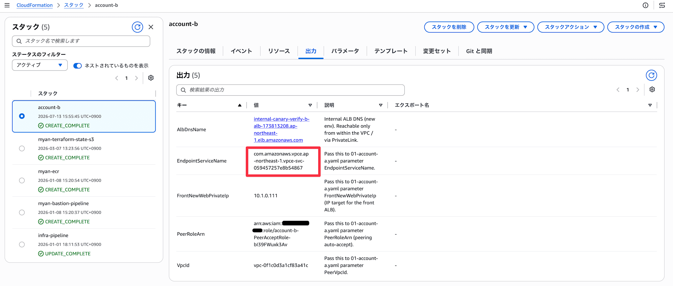Switch to 出力 tab

pos(311,51)
